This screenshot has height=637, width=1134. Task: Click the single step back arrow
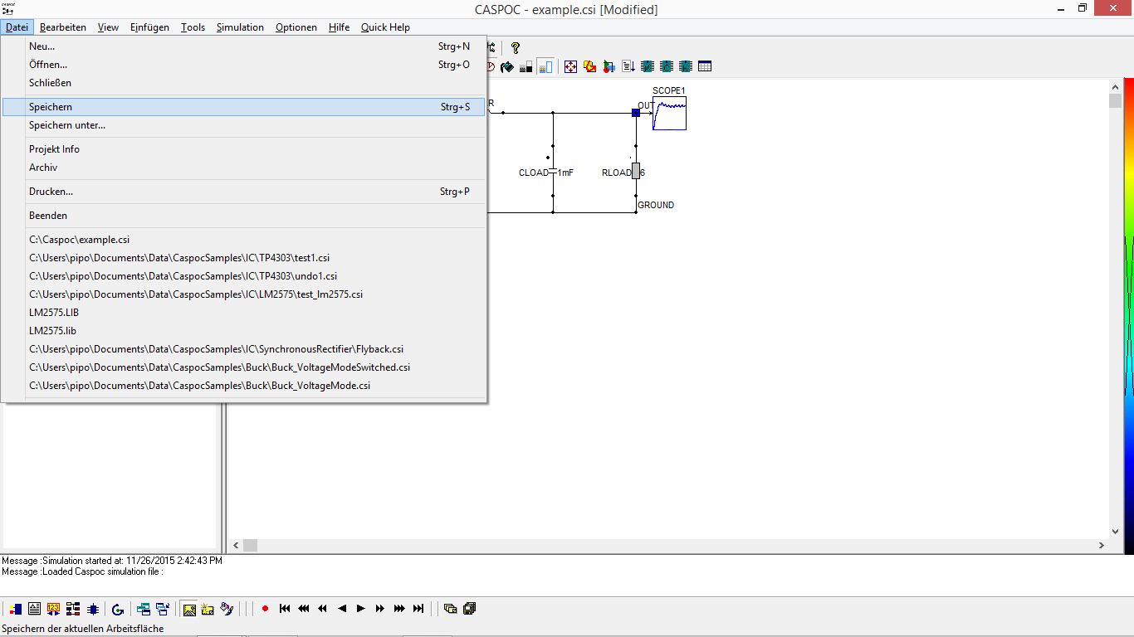[x=341, y=609]
